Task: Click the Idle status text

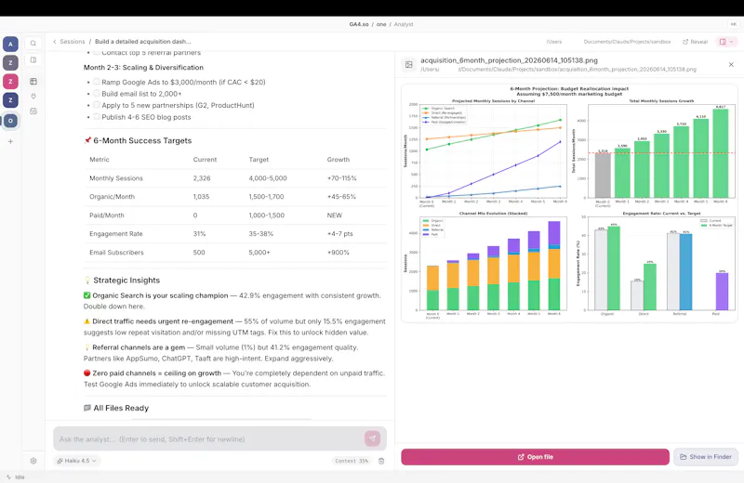Action: (x=20, y=477)
